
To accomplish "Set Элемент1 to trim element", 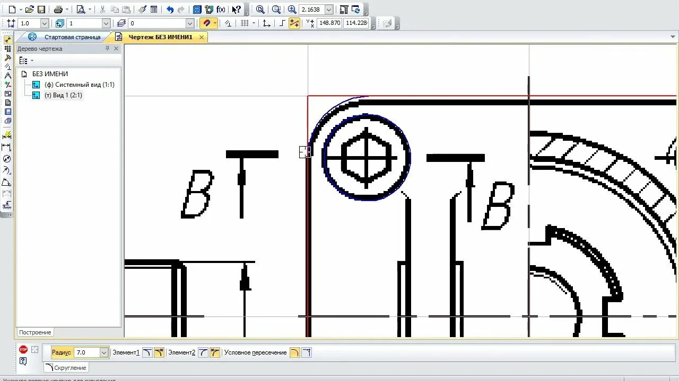I will [x=159, y=352].
